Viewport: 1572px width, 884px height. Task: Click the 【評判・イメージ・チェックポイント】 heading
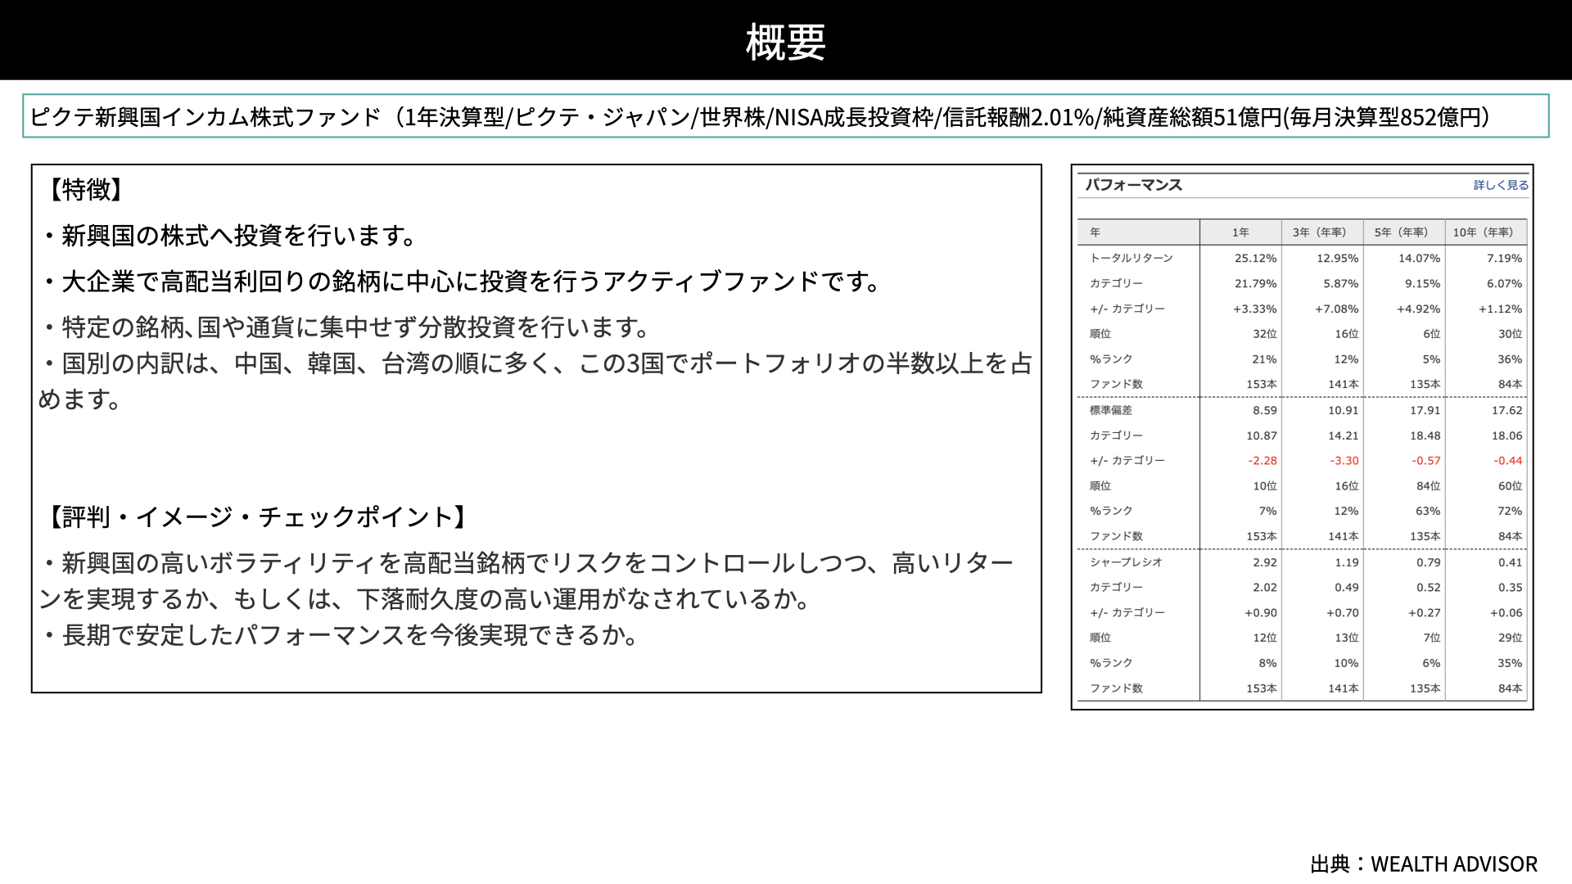(x=257, y=516)
